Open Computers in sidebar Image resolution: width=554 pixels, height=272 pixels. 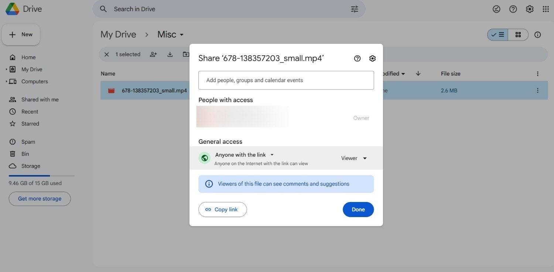click(34, 81)
